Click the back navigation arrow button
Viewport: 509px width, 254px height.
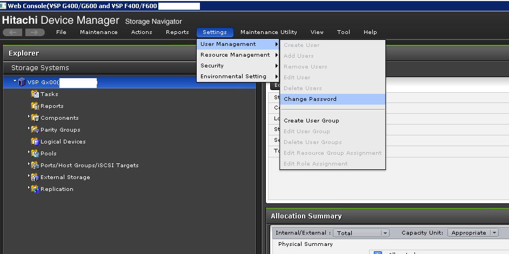[x=12, y=32]
